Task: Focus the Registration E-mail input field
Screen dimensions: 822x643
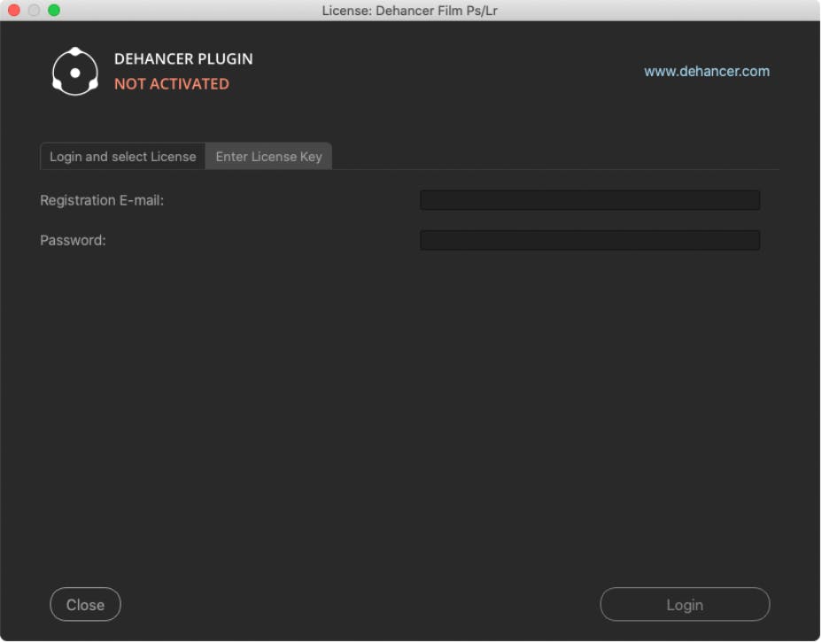Action: point(589,200)
